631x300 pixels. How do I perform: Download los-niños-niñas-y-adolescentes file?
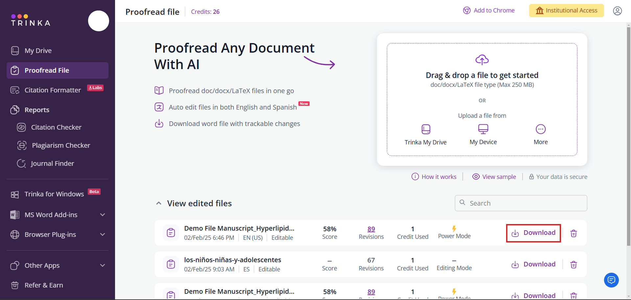[533, 264]
